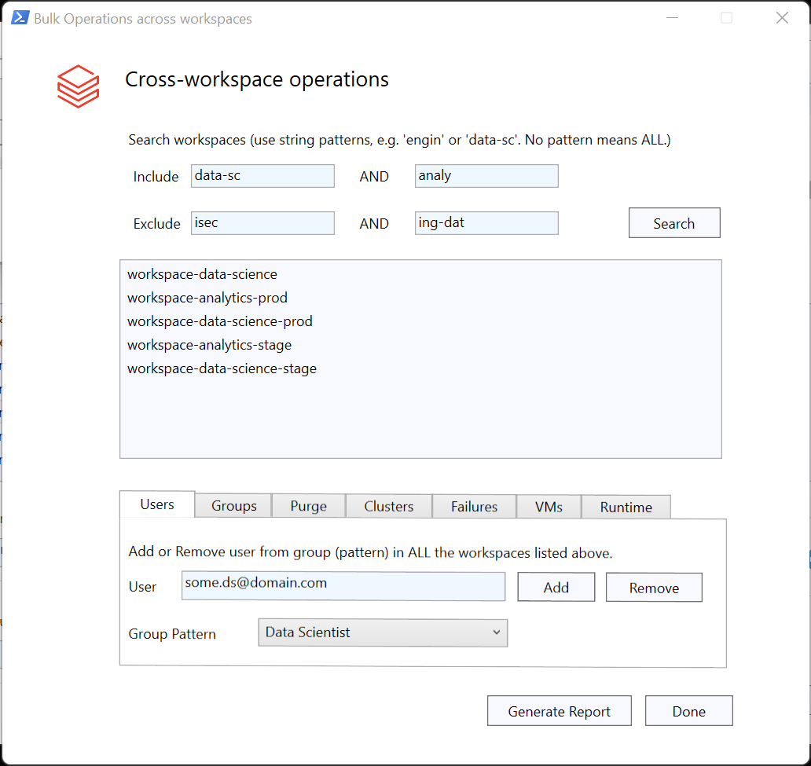
Task: Click the Done button
Action: [688, 710]
